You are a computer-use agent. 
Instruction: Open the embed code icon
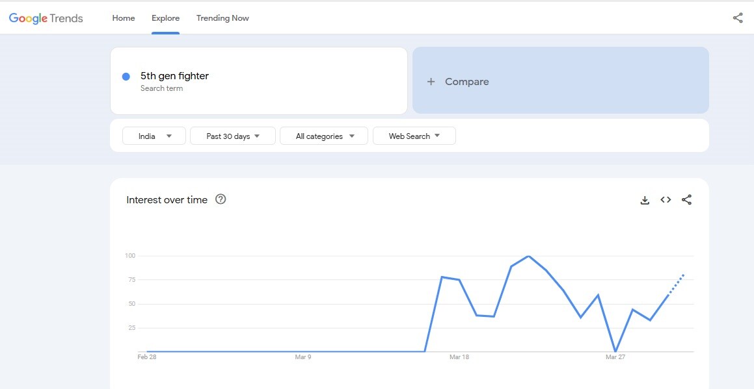pos(666,200)
